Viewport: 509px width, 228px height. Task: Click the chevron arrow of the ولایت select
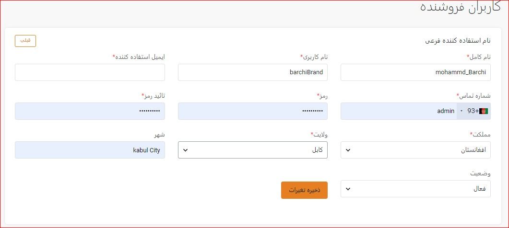(x=185, y=150)
